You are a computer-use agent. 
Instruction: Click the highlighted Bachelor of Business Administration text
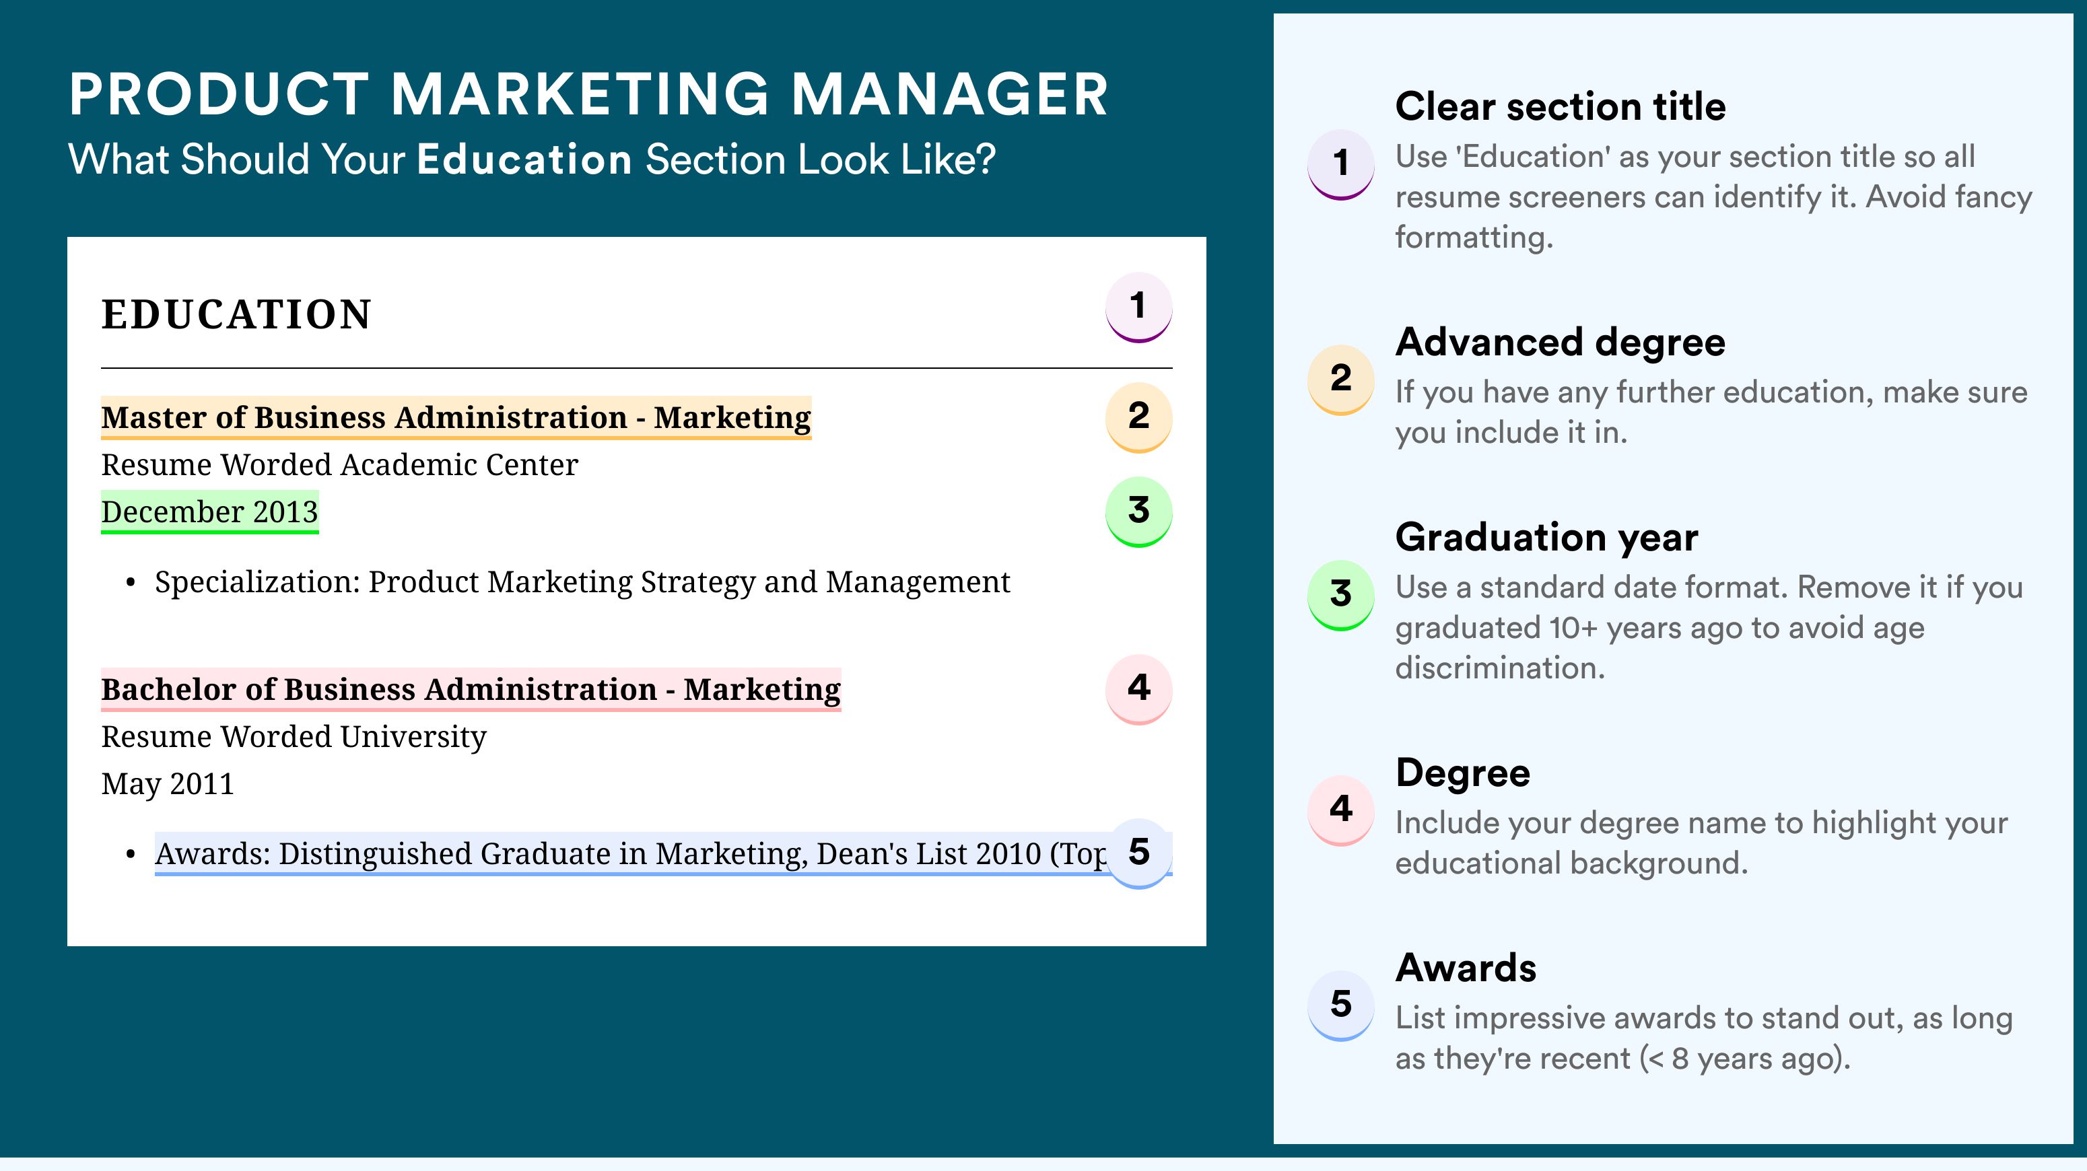[470, 689]
